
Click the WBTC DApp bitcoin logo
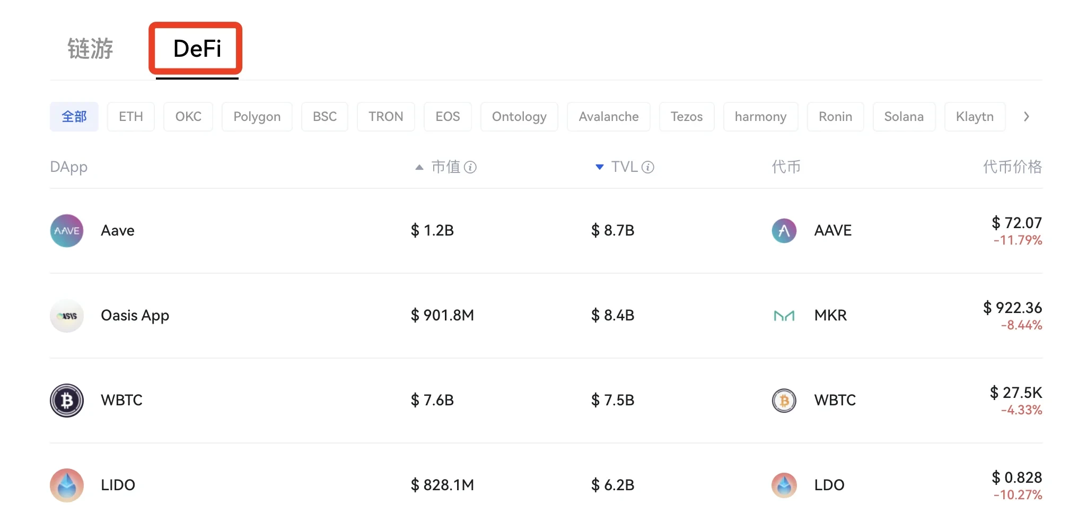(x=67, y=401)
